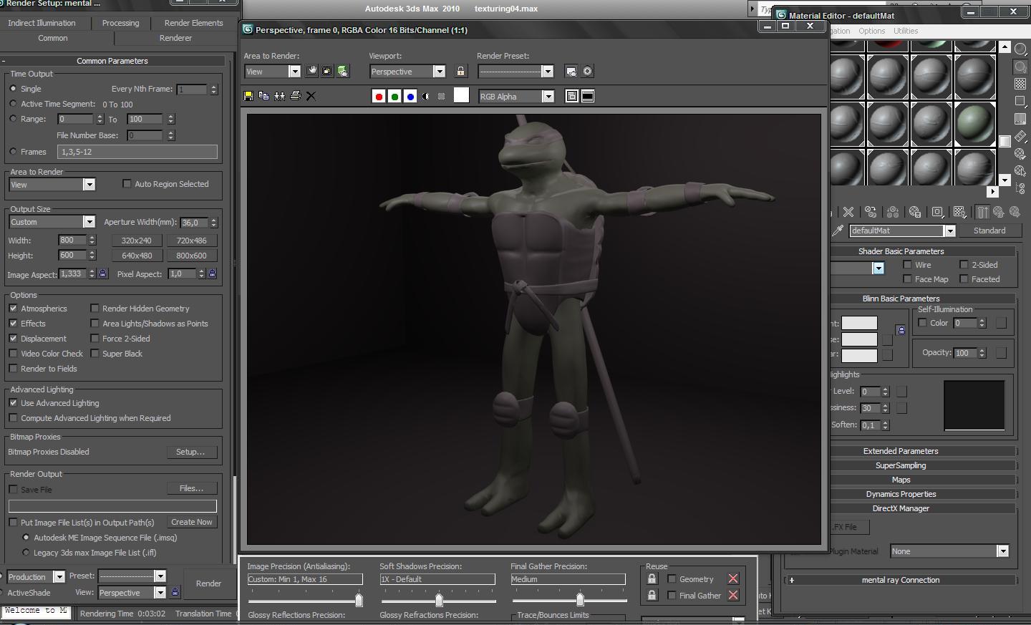Click Render Setup icon in frame window
Image resolution: width=1031 pixels, height=625 pixels.
click(571, 71)
